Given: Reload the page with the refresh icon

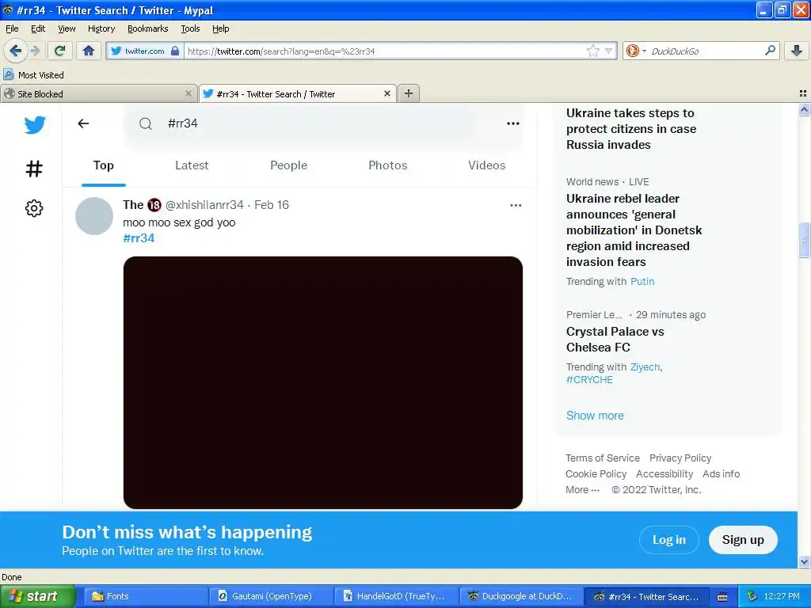Looking at the screenshot, I should [59, 51].
